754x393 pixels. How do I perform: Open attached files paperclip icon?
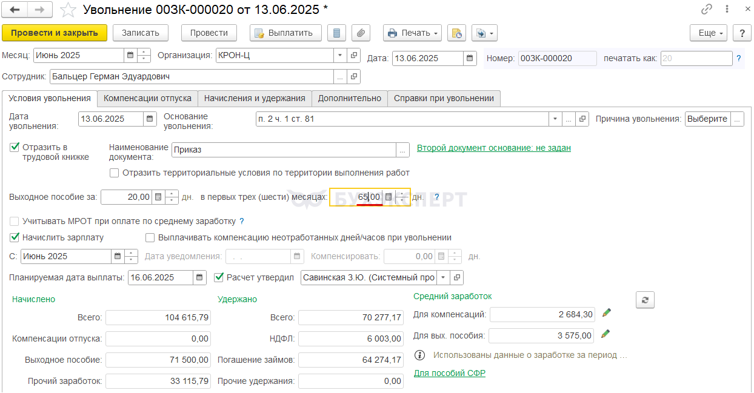click(361, 33)
